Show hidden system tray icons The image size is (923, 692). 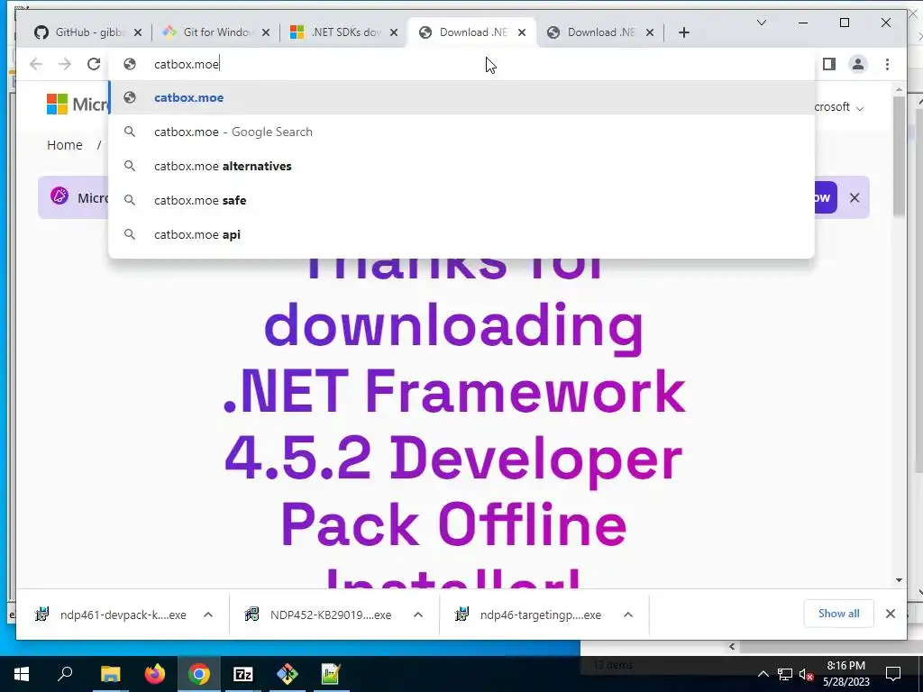coord(763,674)
